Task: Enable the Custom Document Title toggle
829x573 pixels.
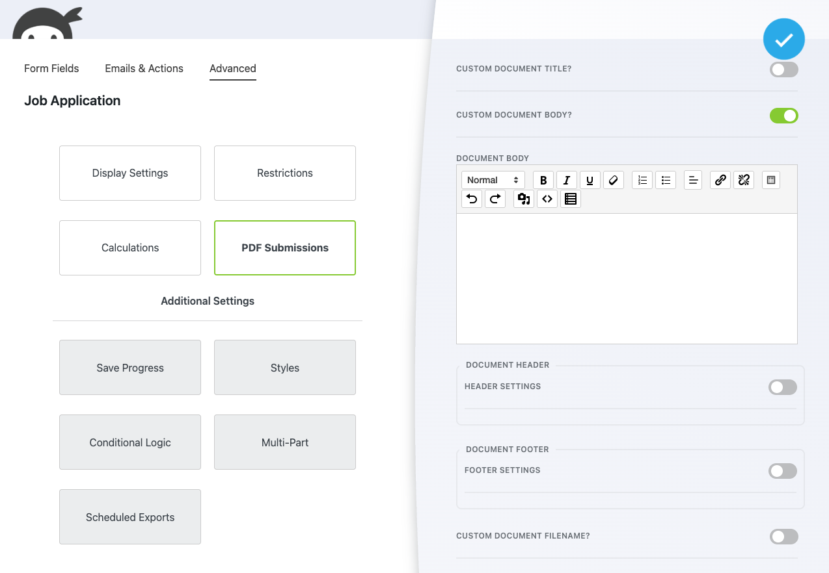Action: click(x=783, y=70)
